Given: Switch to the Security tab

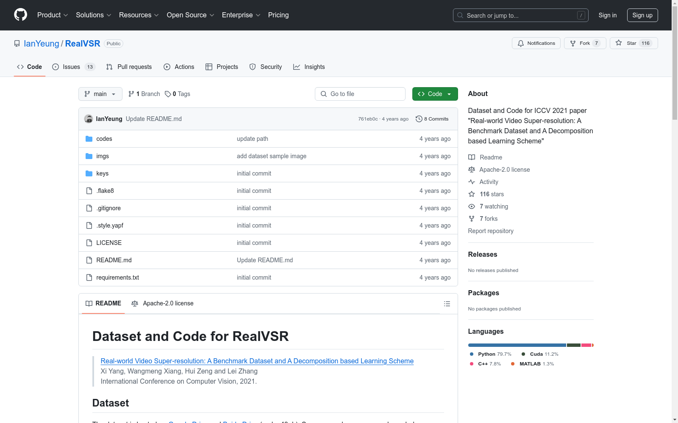Looking at the screenshot, I should click(x=266, y=67).
